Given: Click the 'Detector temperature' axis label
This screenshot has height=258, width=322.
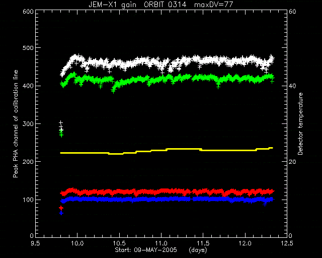Looking at the screenshot, I should [x=300, y=124].
